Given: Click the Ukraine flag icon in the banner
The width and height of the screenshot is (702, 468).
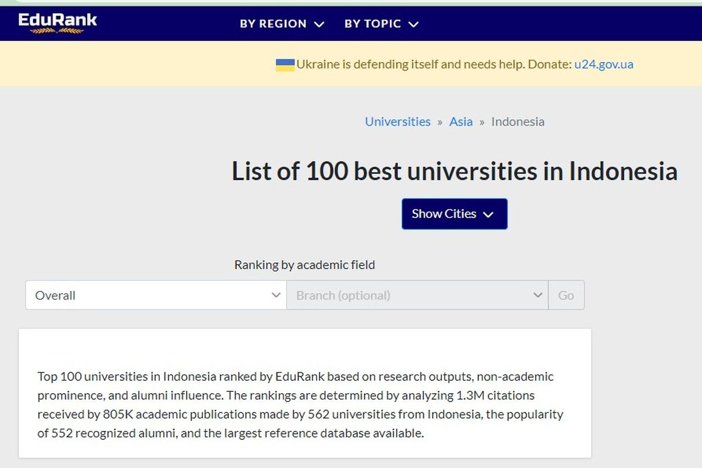Looking at the screenshot, I should click(284, 64).
